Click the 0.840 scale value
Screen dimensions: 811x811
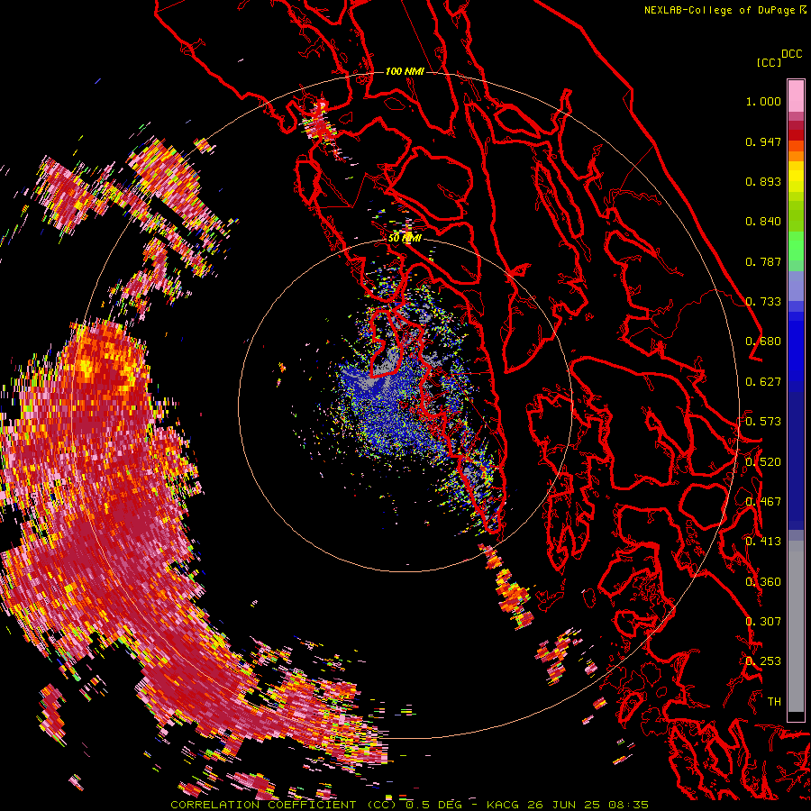763,222
